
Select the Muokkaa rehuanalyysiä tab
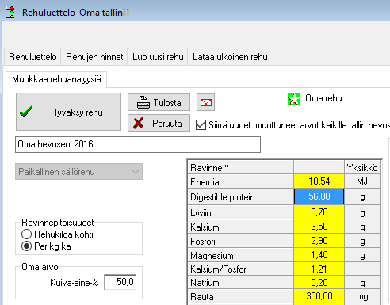(56, 79)
